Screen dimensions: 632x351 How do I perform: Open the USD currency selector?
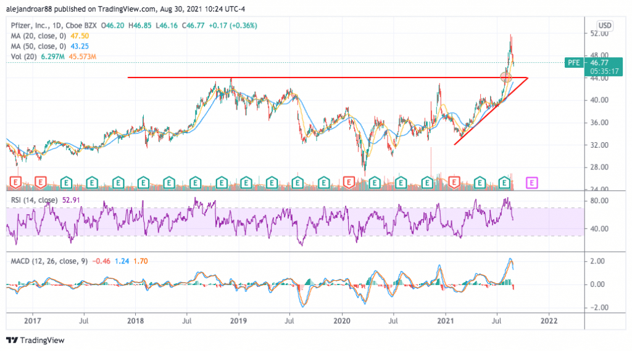(x=605, y=25)
